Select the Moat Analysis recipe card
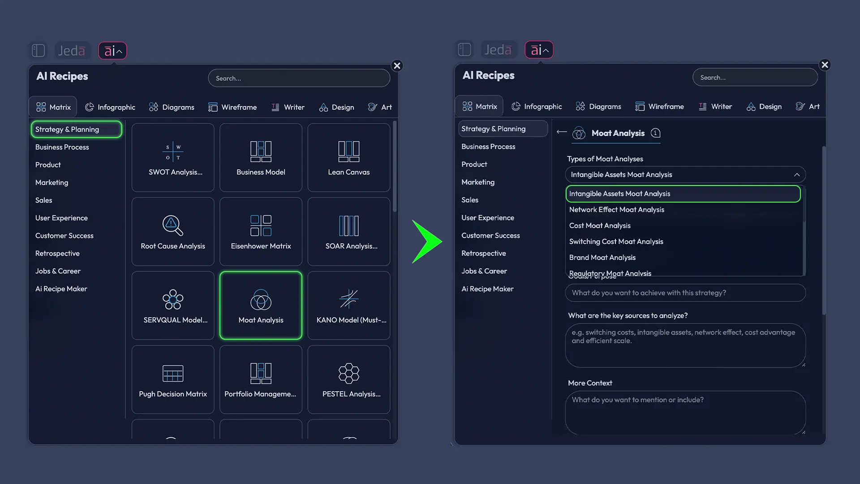This screenshot has height=484, width=860. (x=261, y=305)
